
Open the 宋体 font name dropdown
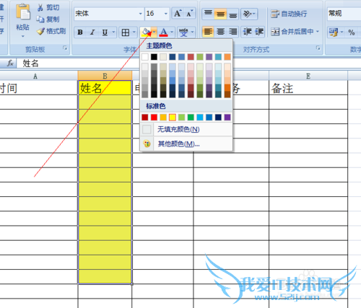[140, 14]
